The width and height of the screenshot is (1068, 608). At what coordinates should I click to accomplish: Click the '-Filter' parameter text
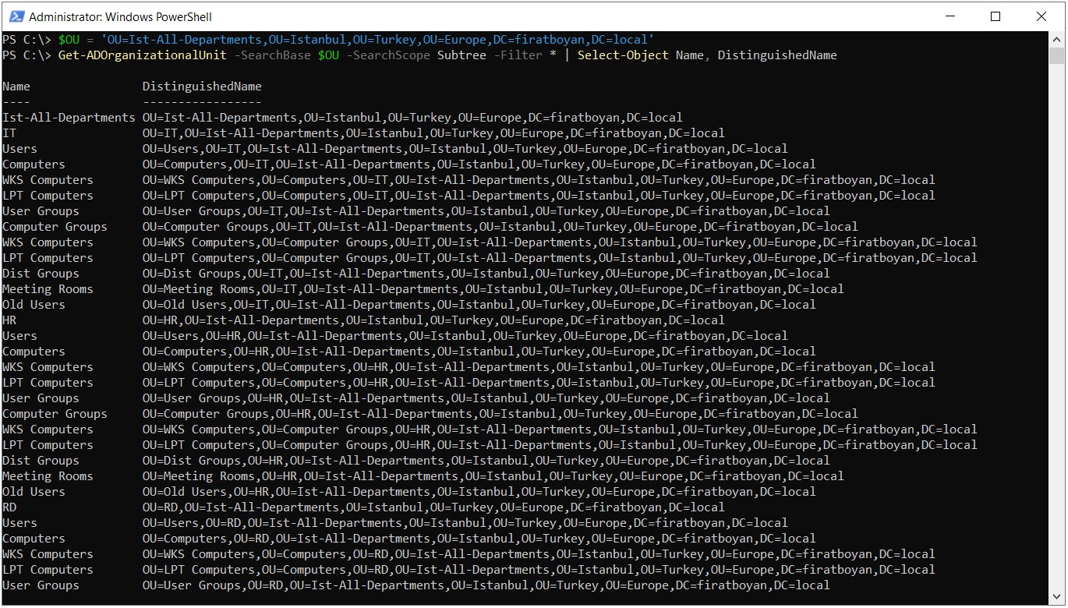point(518,55)
